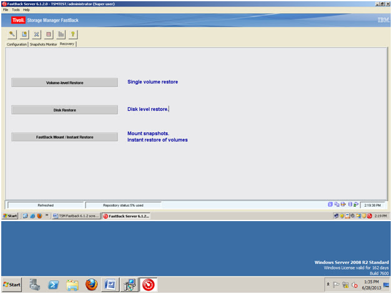Open PowerShell from the outer taskbar
Viewport: 392px width, 294px height.
(x=53, y=285)
